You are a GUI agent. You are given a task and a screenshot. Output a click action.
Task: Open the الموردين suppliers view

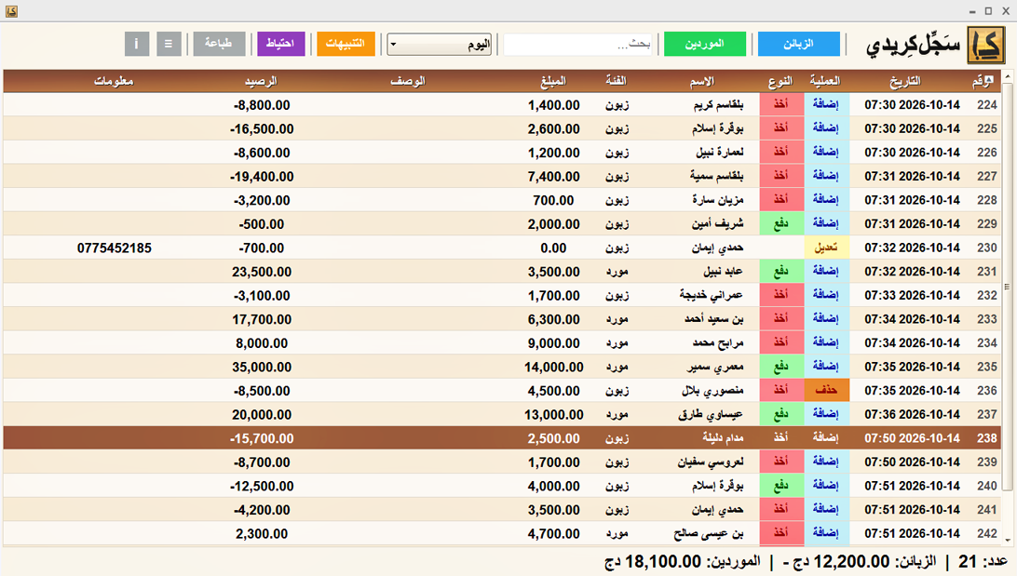click(704, 44)
